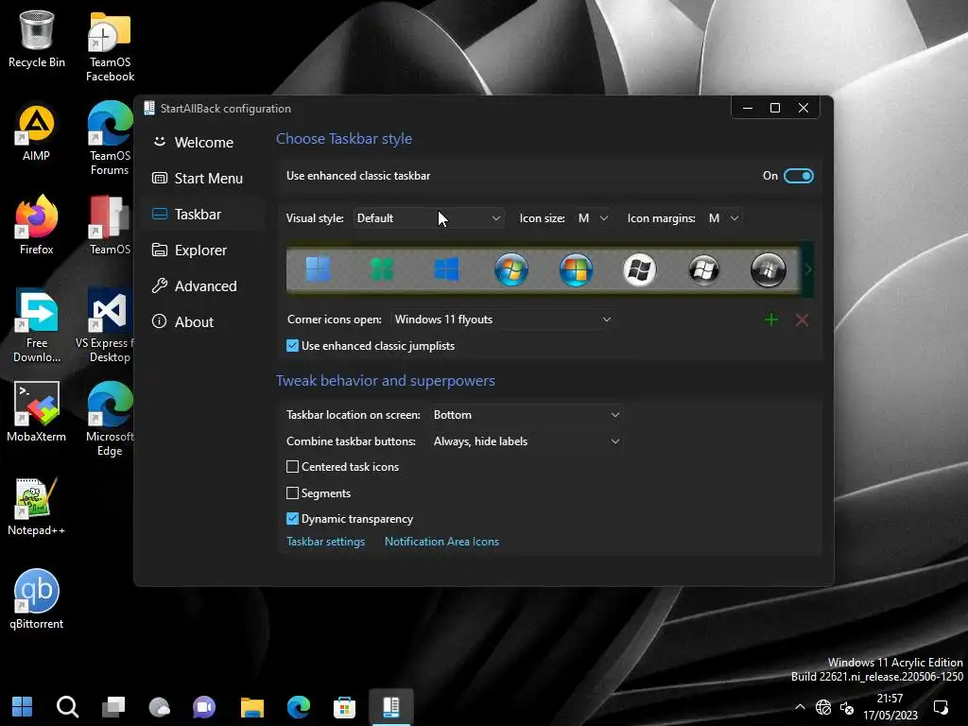
Task: Expand Corner icons open dropdown
Action: [x=503, y=320]
